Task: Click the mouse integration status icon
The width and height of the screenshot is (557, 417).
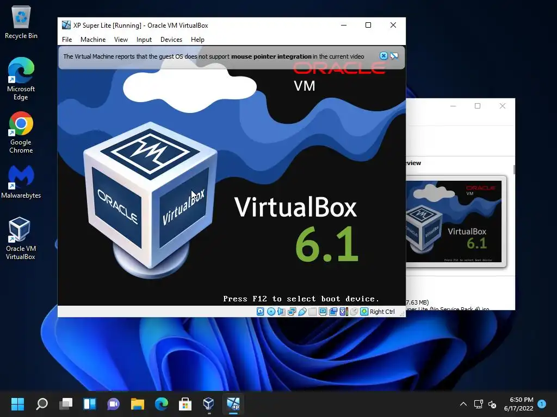Action: click(354, 311)
